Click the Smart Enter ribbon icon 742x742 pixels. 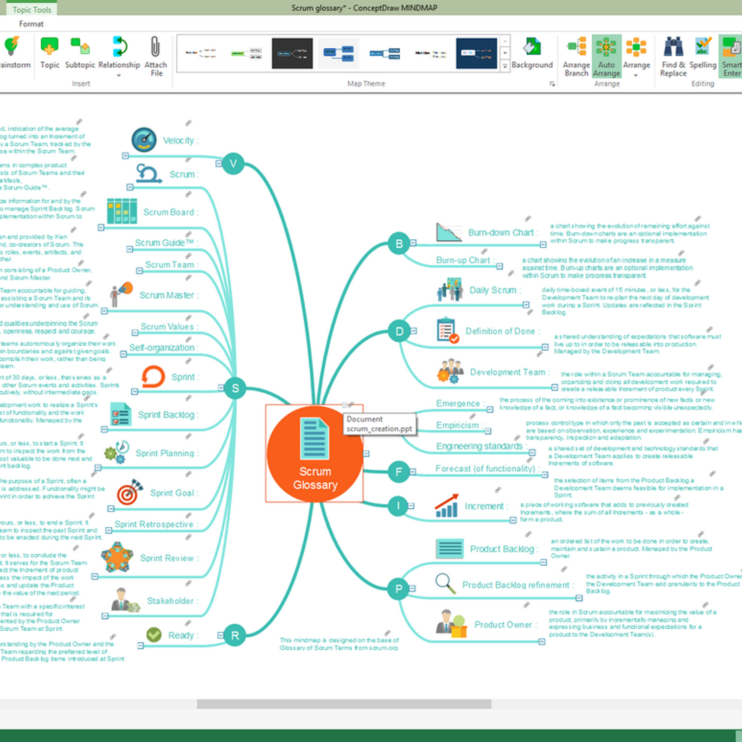tap(731, 46)
